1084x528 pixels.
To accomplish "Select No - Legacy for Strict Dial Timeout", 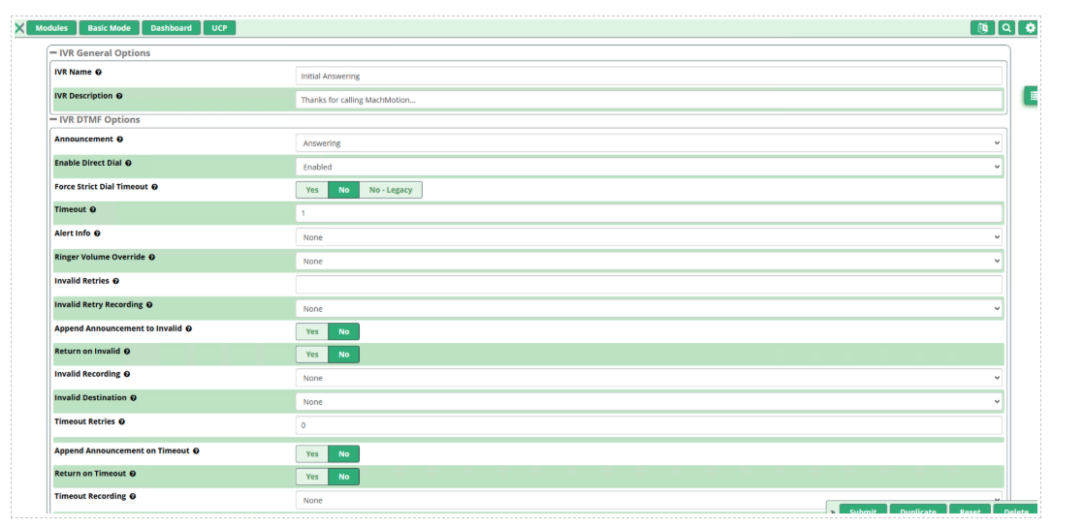I will click(391, 190).
